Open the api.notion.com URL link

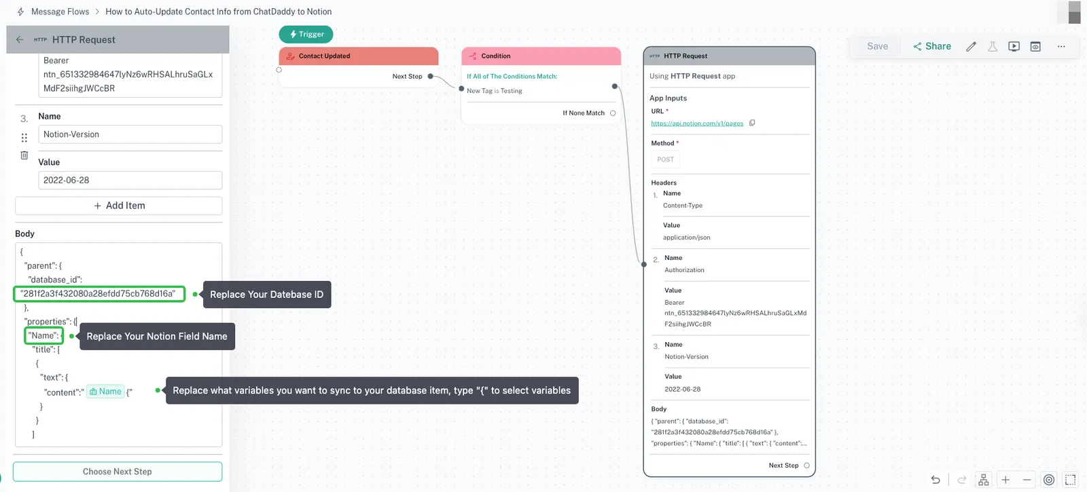697,124
